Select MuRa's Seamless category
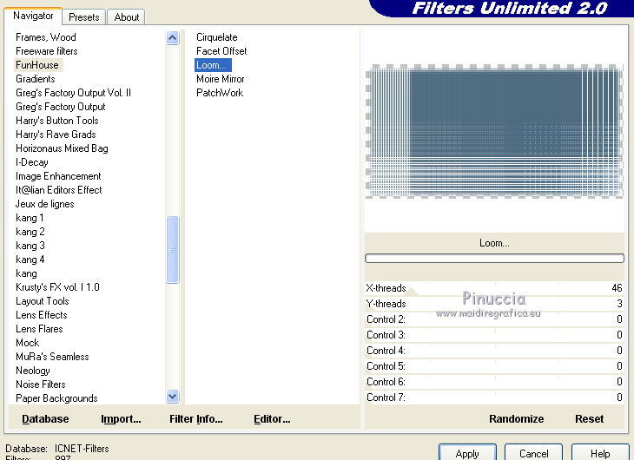 52,357
